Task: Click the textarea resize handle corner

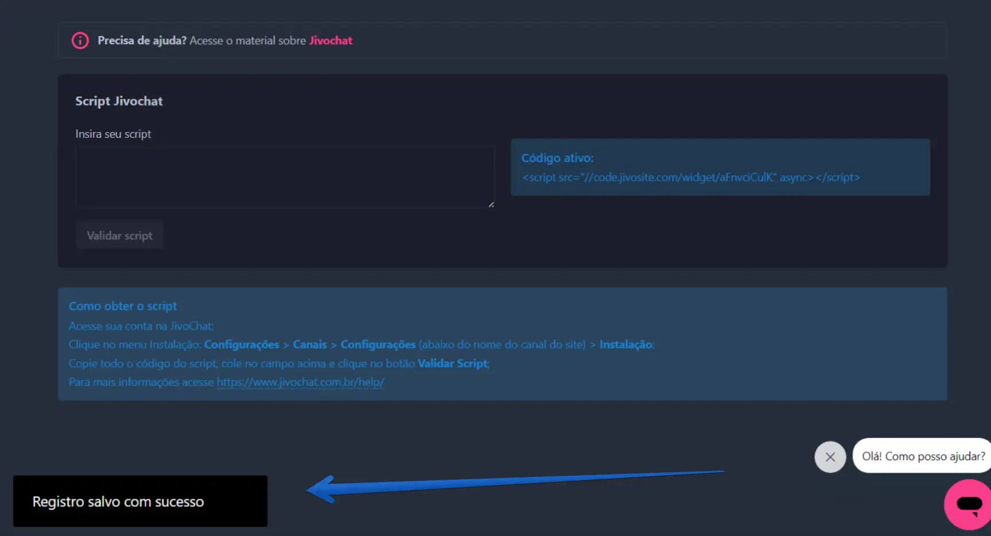Action: 491,204
